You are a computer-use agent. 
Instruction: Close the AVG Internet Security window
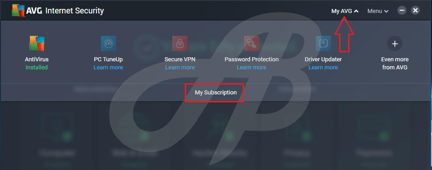(x=415, y=11)
